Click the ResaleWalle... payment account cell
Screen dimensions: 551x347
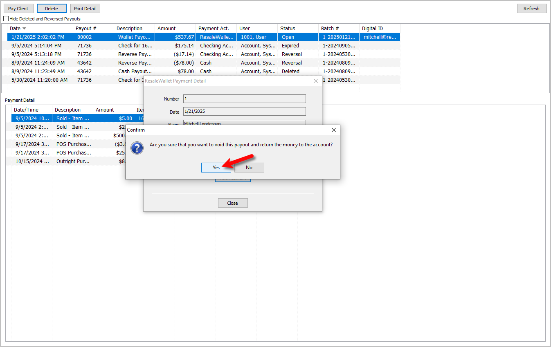pos(216,37)
